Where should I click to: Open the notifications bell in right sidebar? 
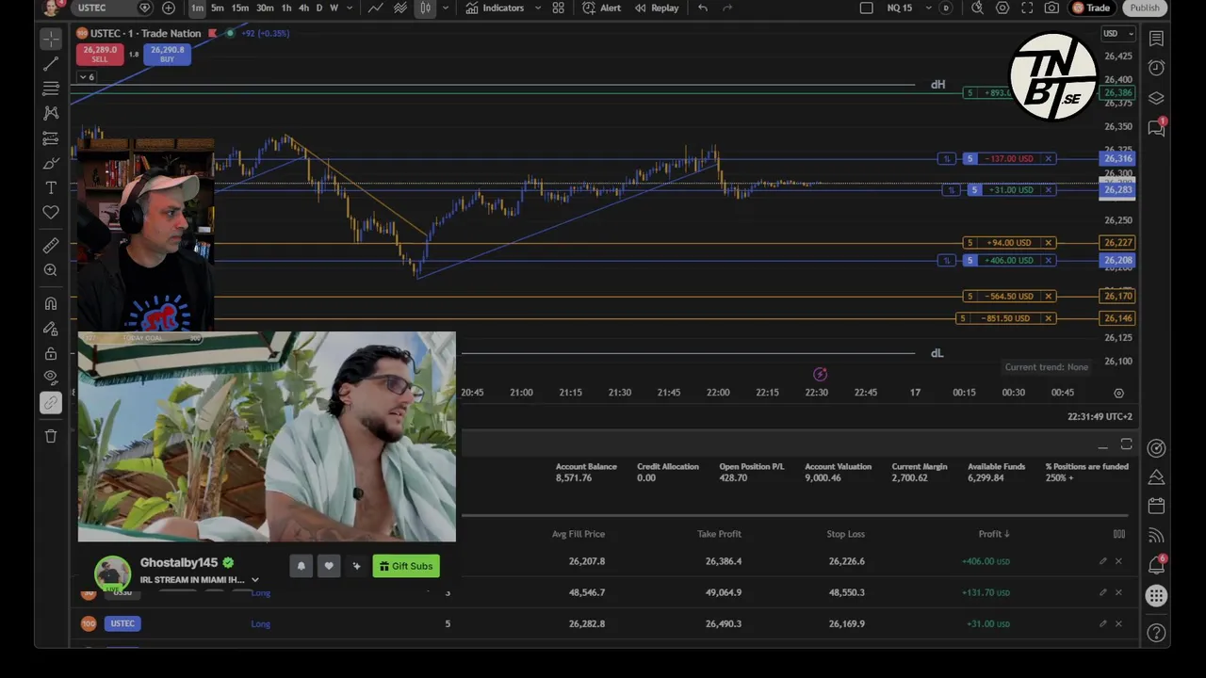(x=1156, y=565)
